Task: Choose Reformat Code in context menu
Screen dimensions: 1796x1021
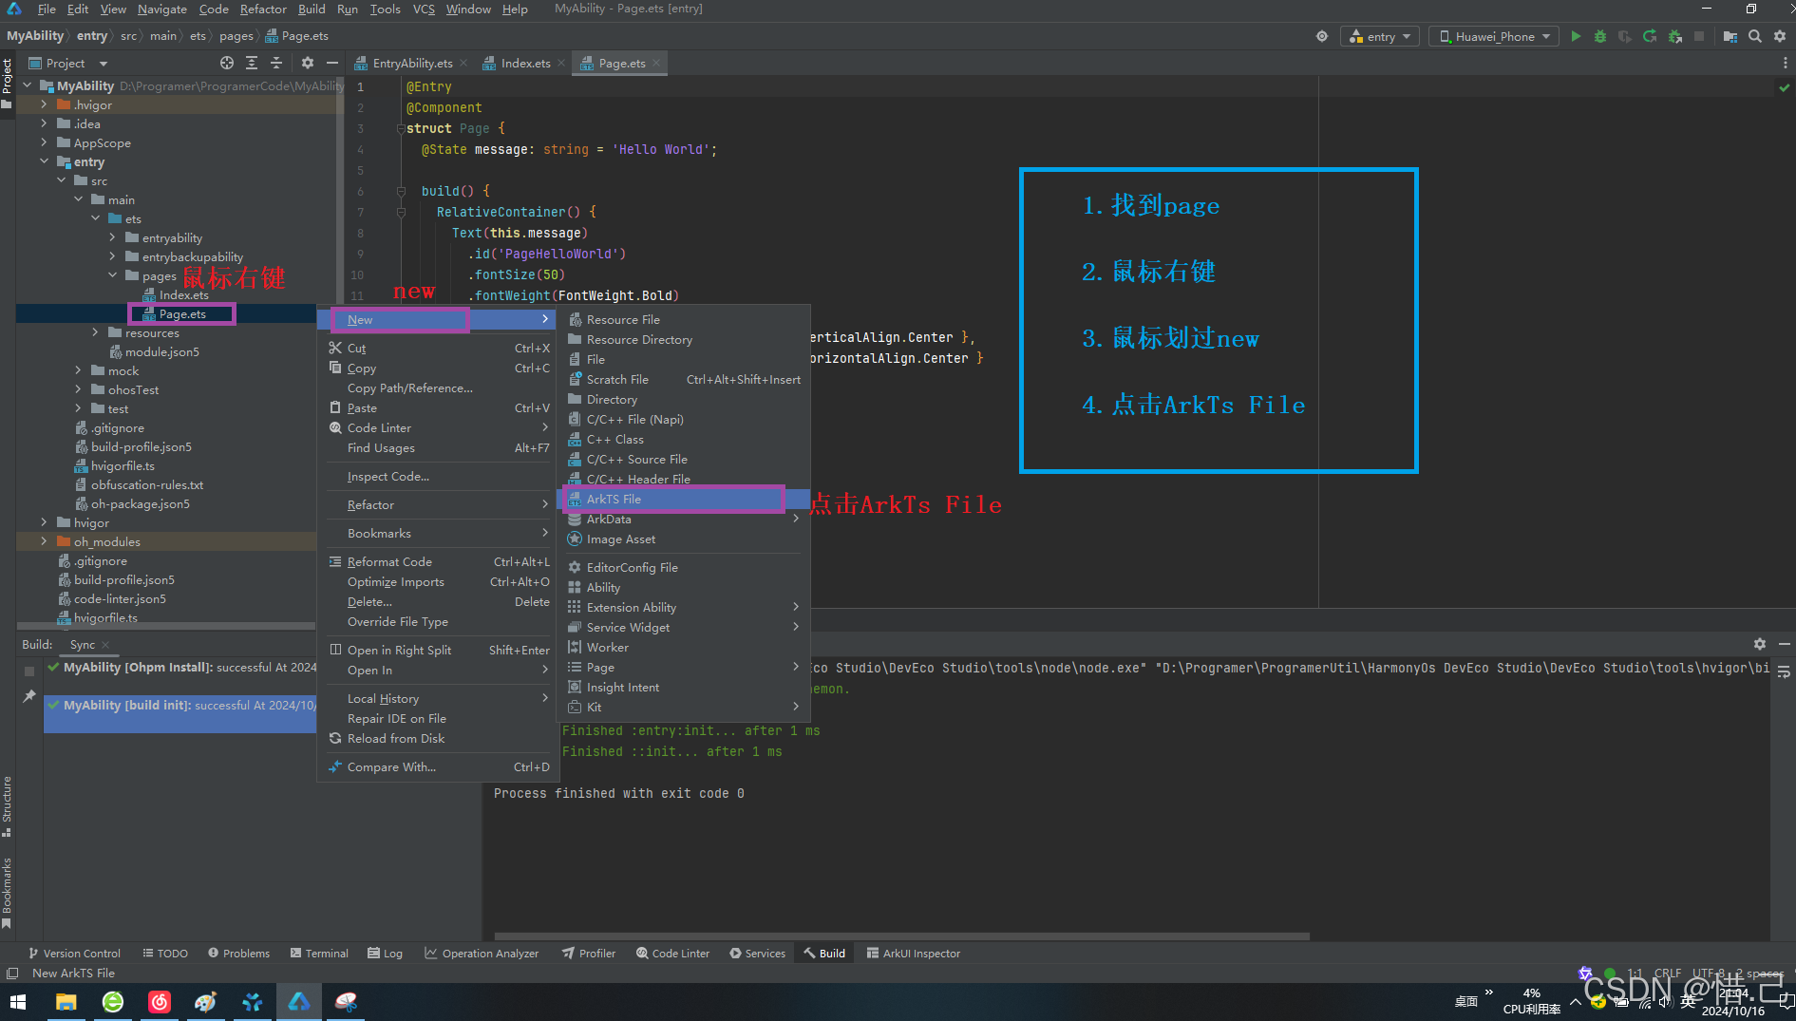Action: point(438,561)
